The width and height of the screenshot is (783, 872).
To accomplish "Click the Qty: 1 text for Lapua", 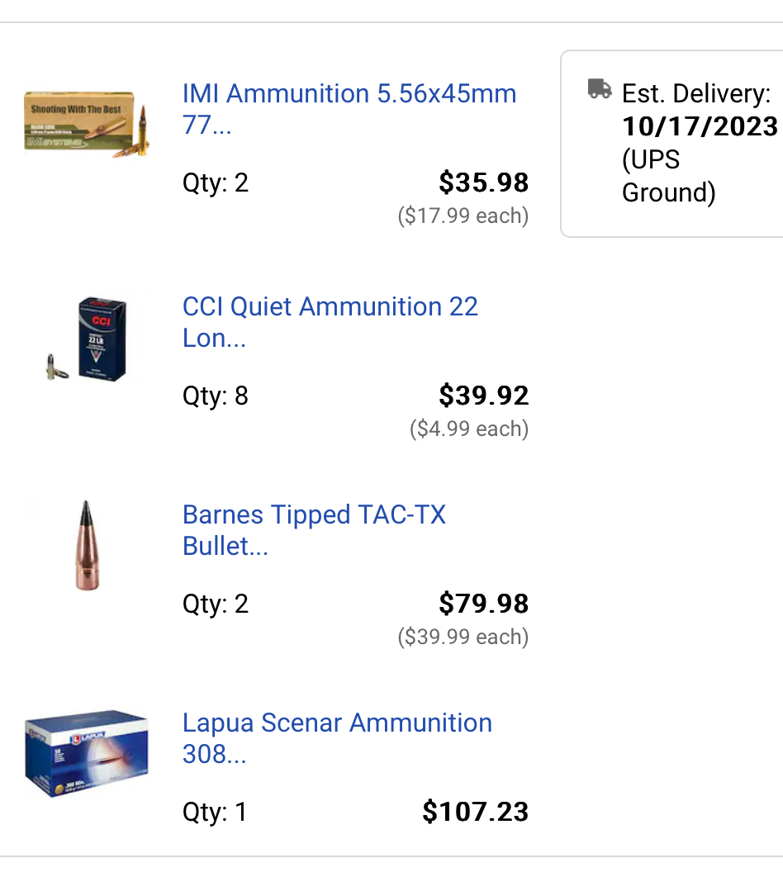I will (215, 812).
